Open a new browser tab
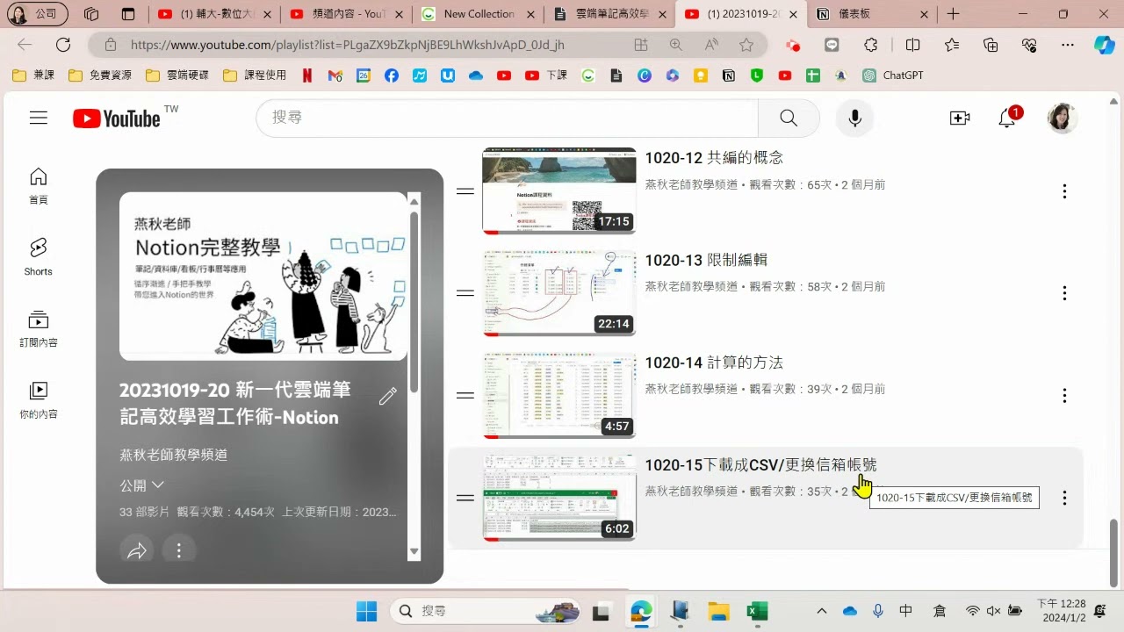The height and width of the screenshot is (632, 1124). tap(954, 14)
